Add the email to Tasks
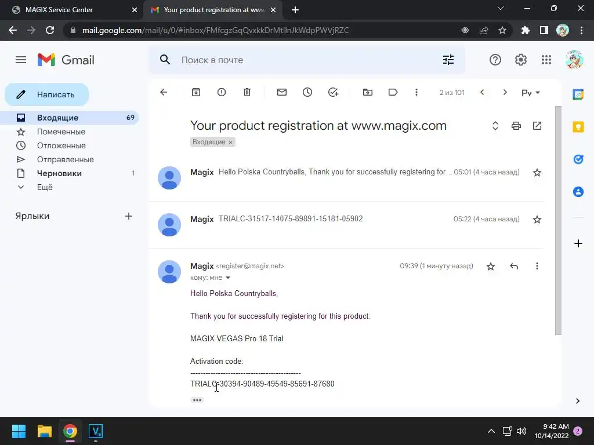 pos(333,92)
